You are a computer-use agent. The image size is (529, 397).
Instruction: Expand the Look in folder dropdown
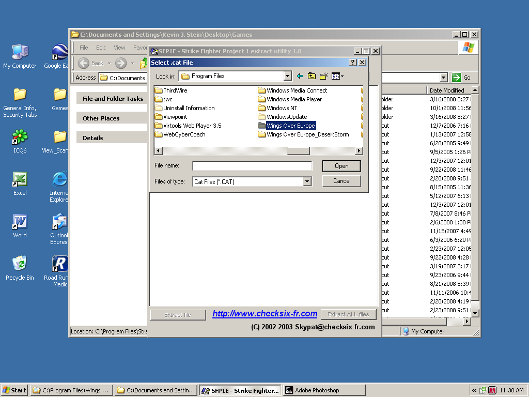coord(287,76)
